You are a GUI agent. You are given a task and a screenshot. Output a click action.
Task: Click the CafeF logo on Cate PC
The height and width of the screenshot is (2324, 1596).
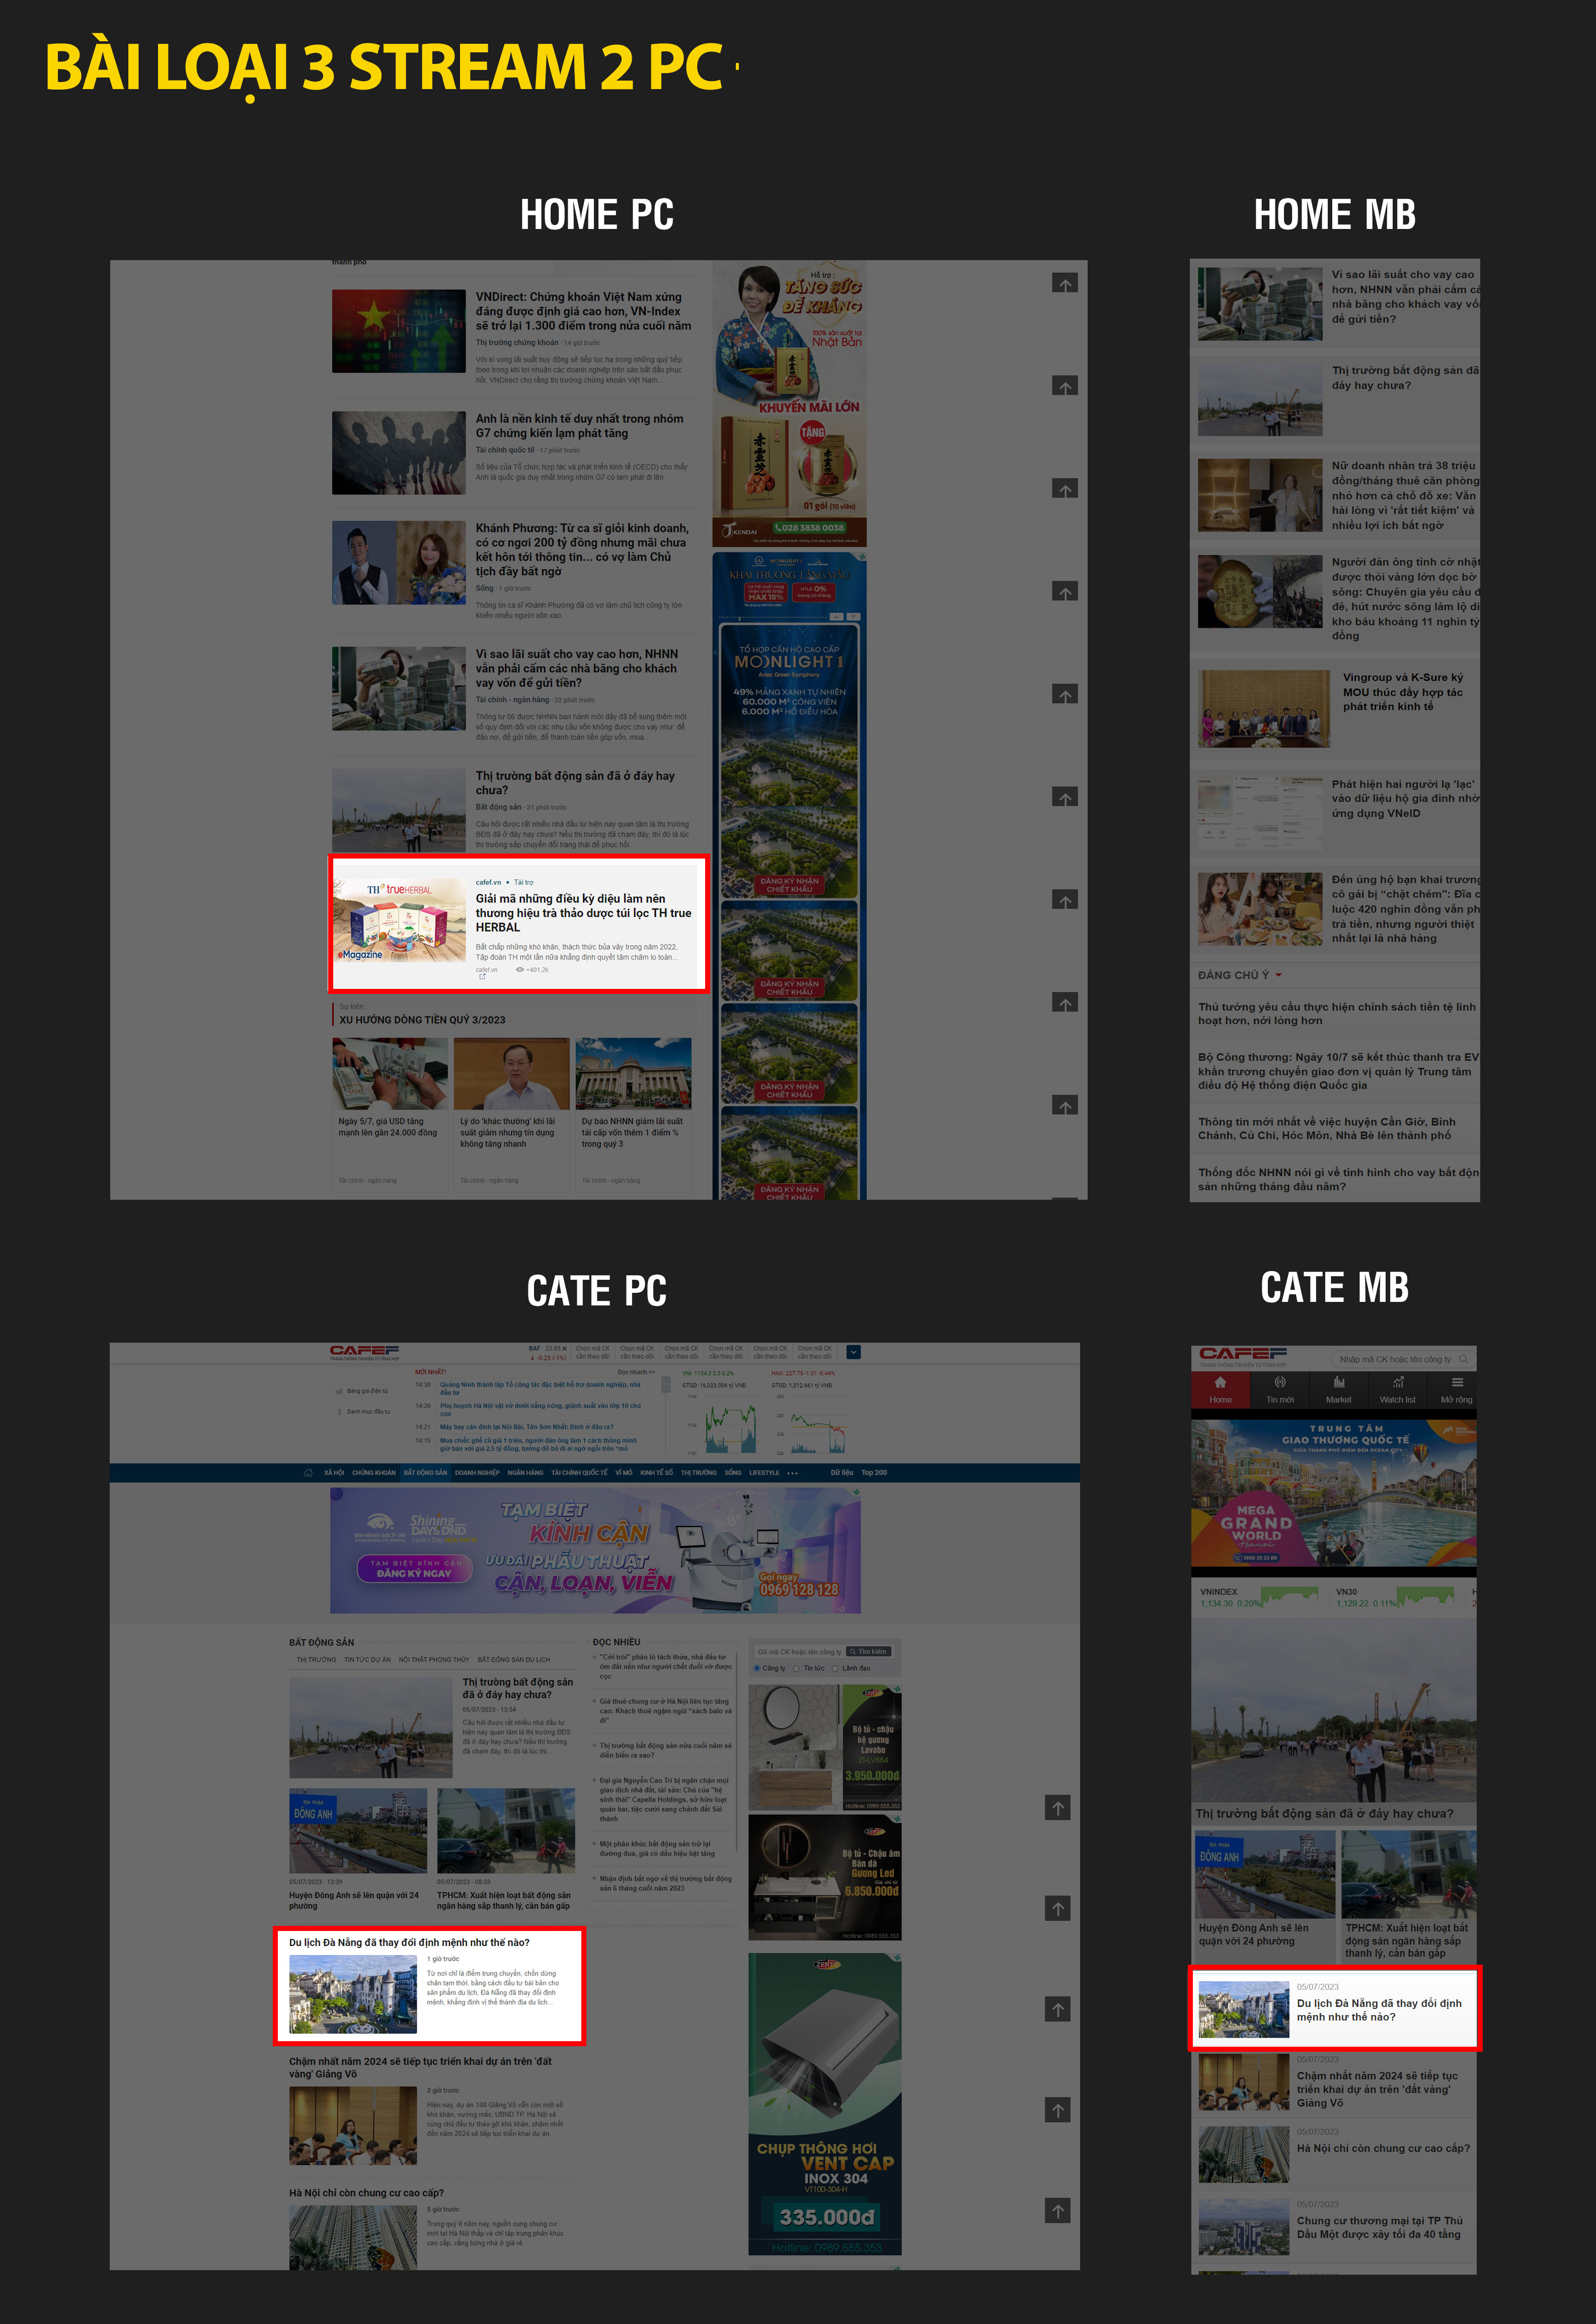364,1351
